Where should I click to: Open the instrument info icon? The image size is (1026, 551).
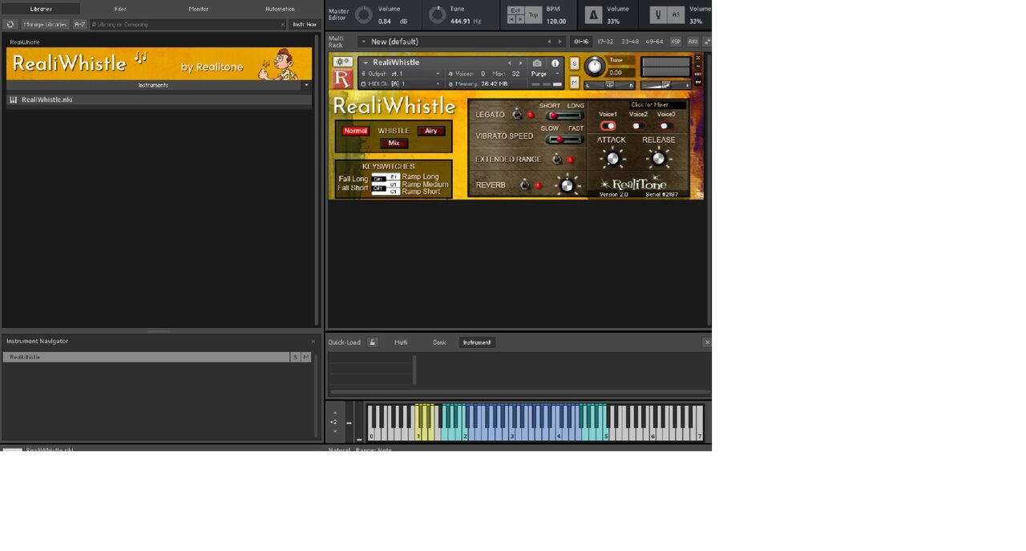(x=555, y=63)
